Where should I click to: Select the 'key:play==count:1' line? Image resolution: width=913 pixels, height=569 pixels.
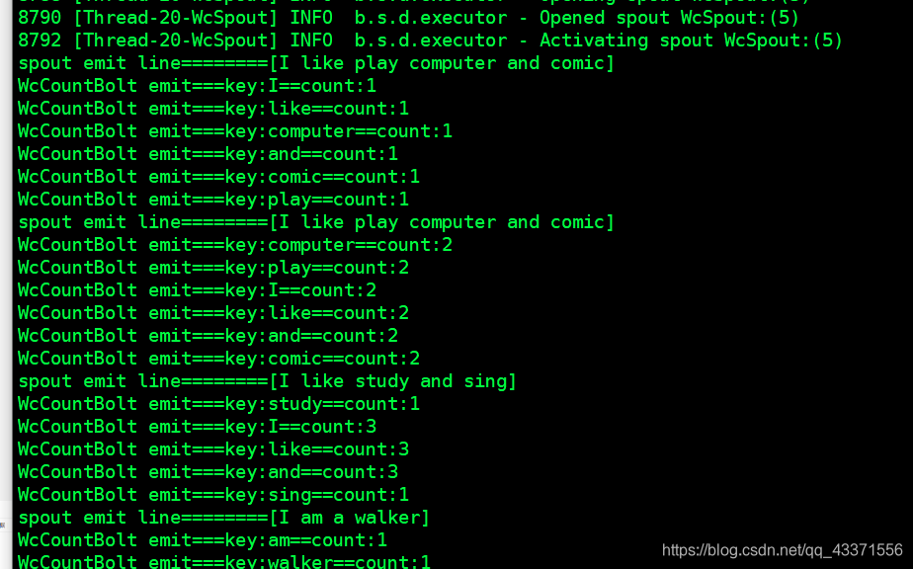point(213,200)
